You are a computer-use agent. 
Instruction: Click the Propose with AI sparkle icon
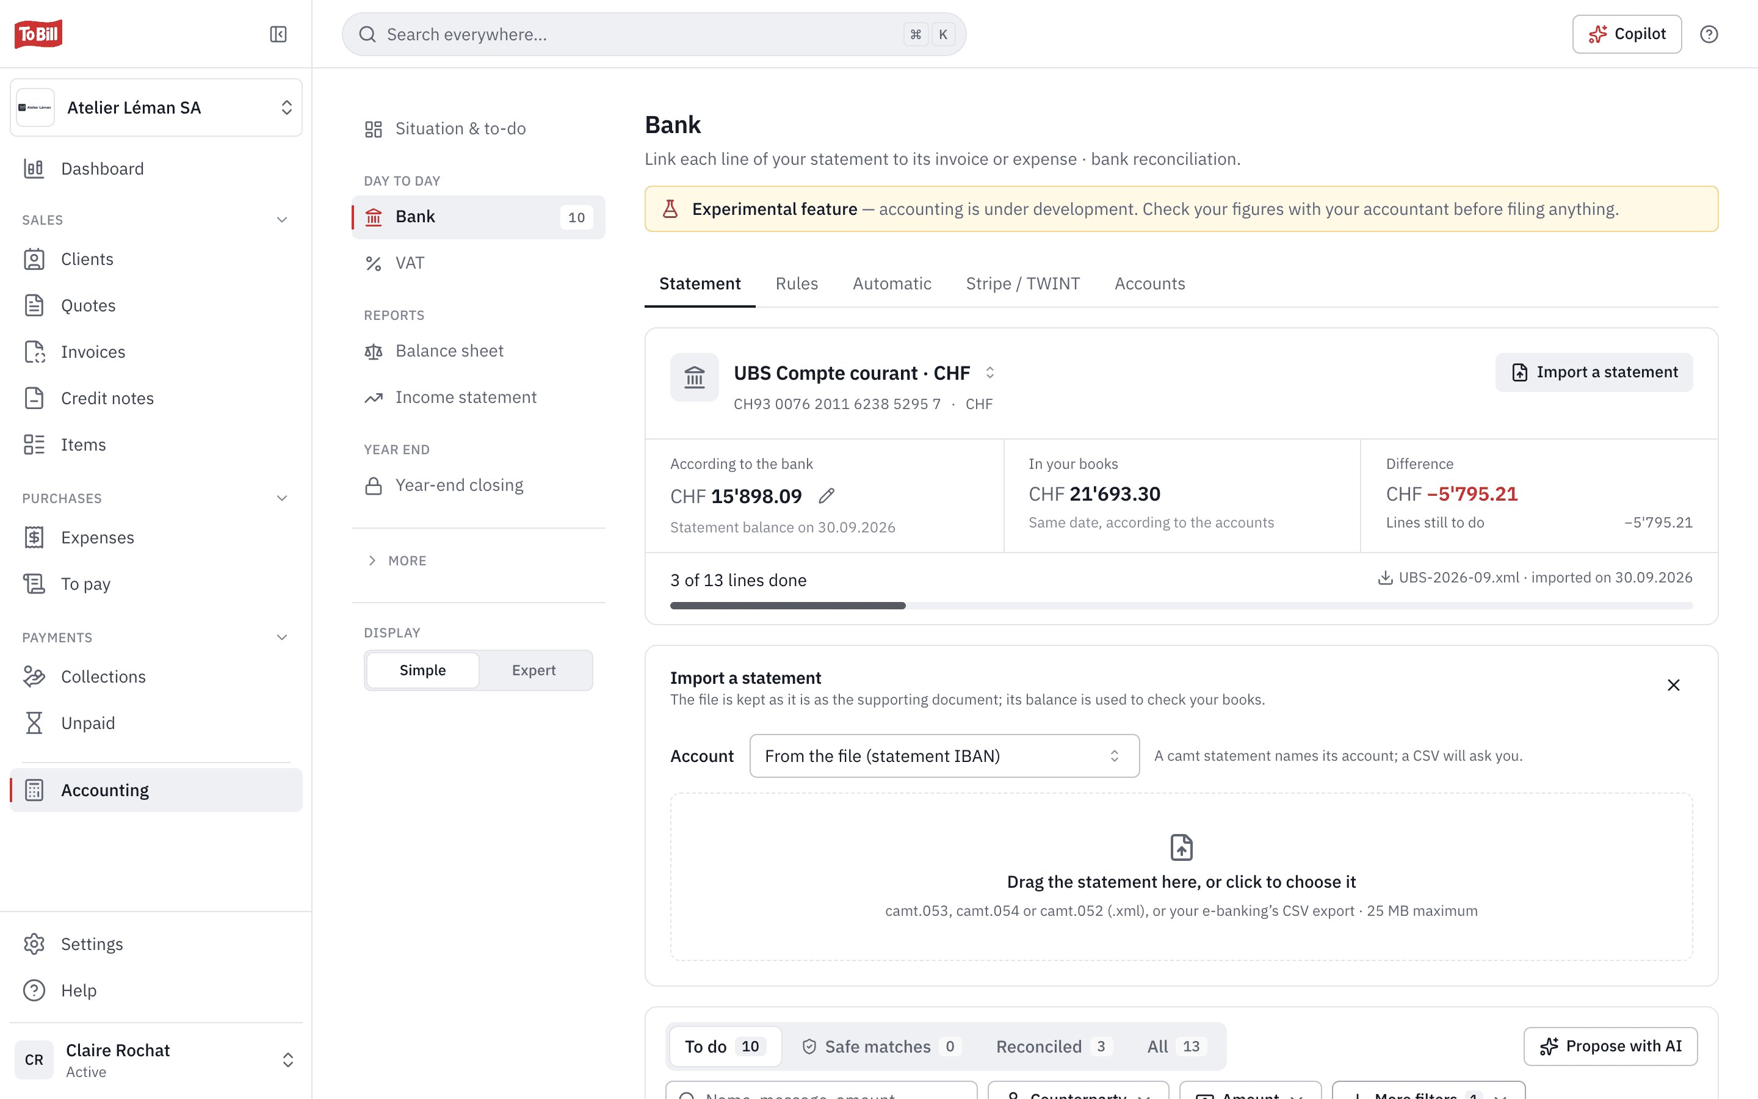[1549, 1046]
